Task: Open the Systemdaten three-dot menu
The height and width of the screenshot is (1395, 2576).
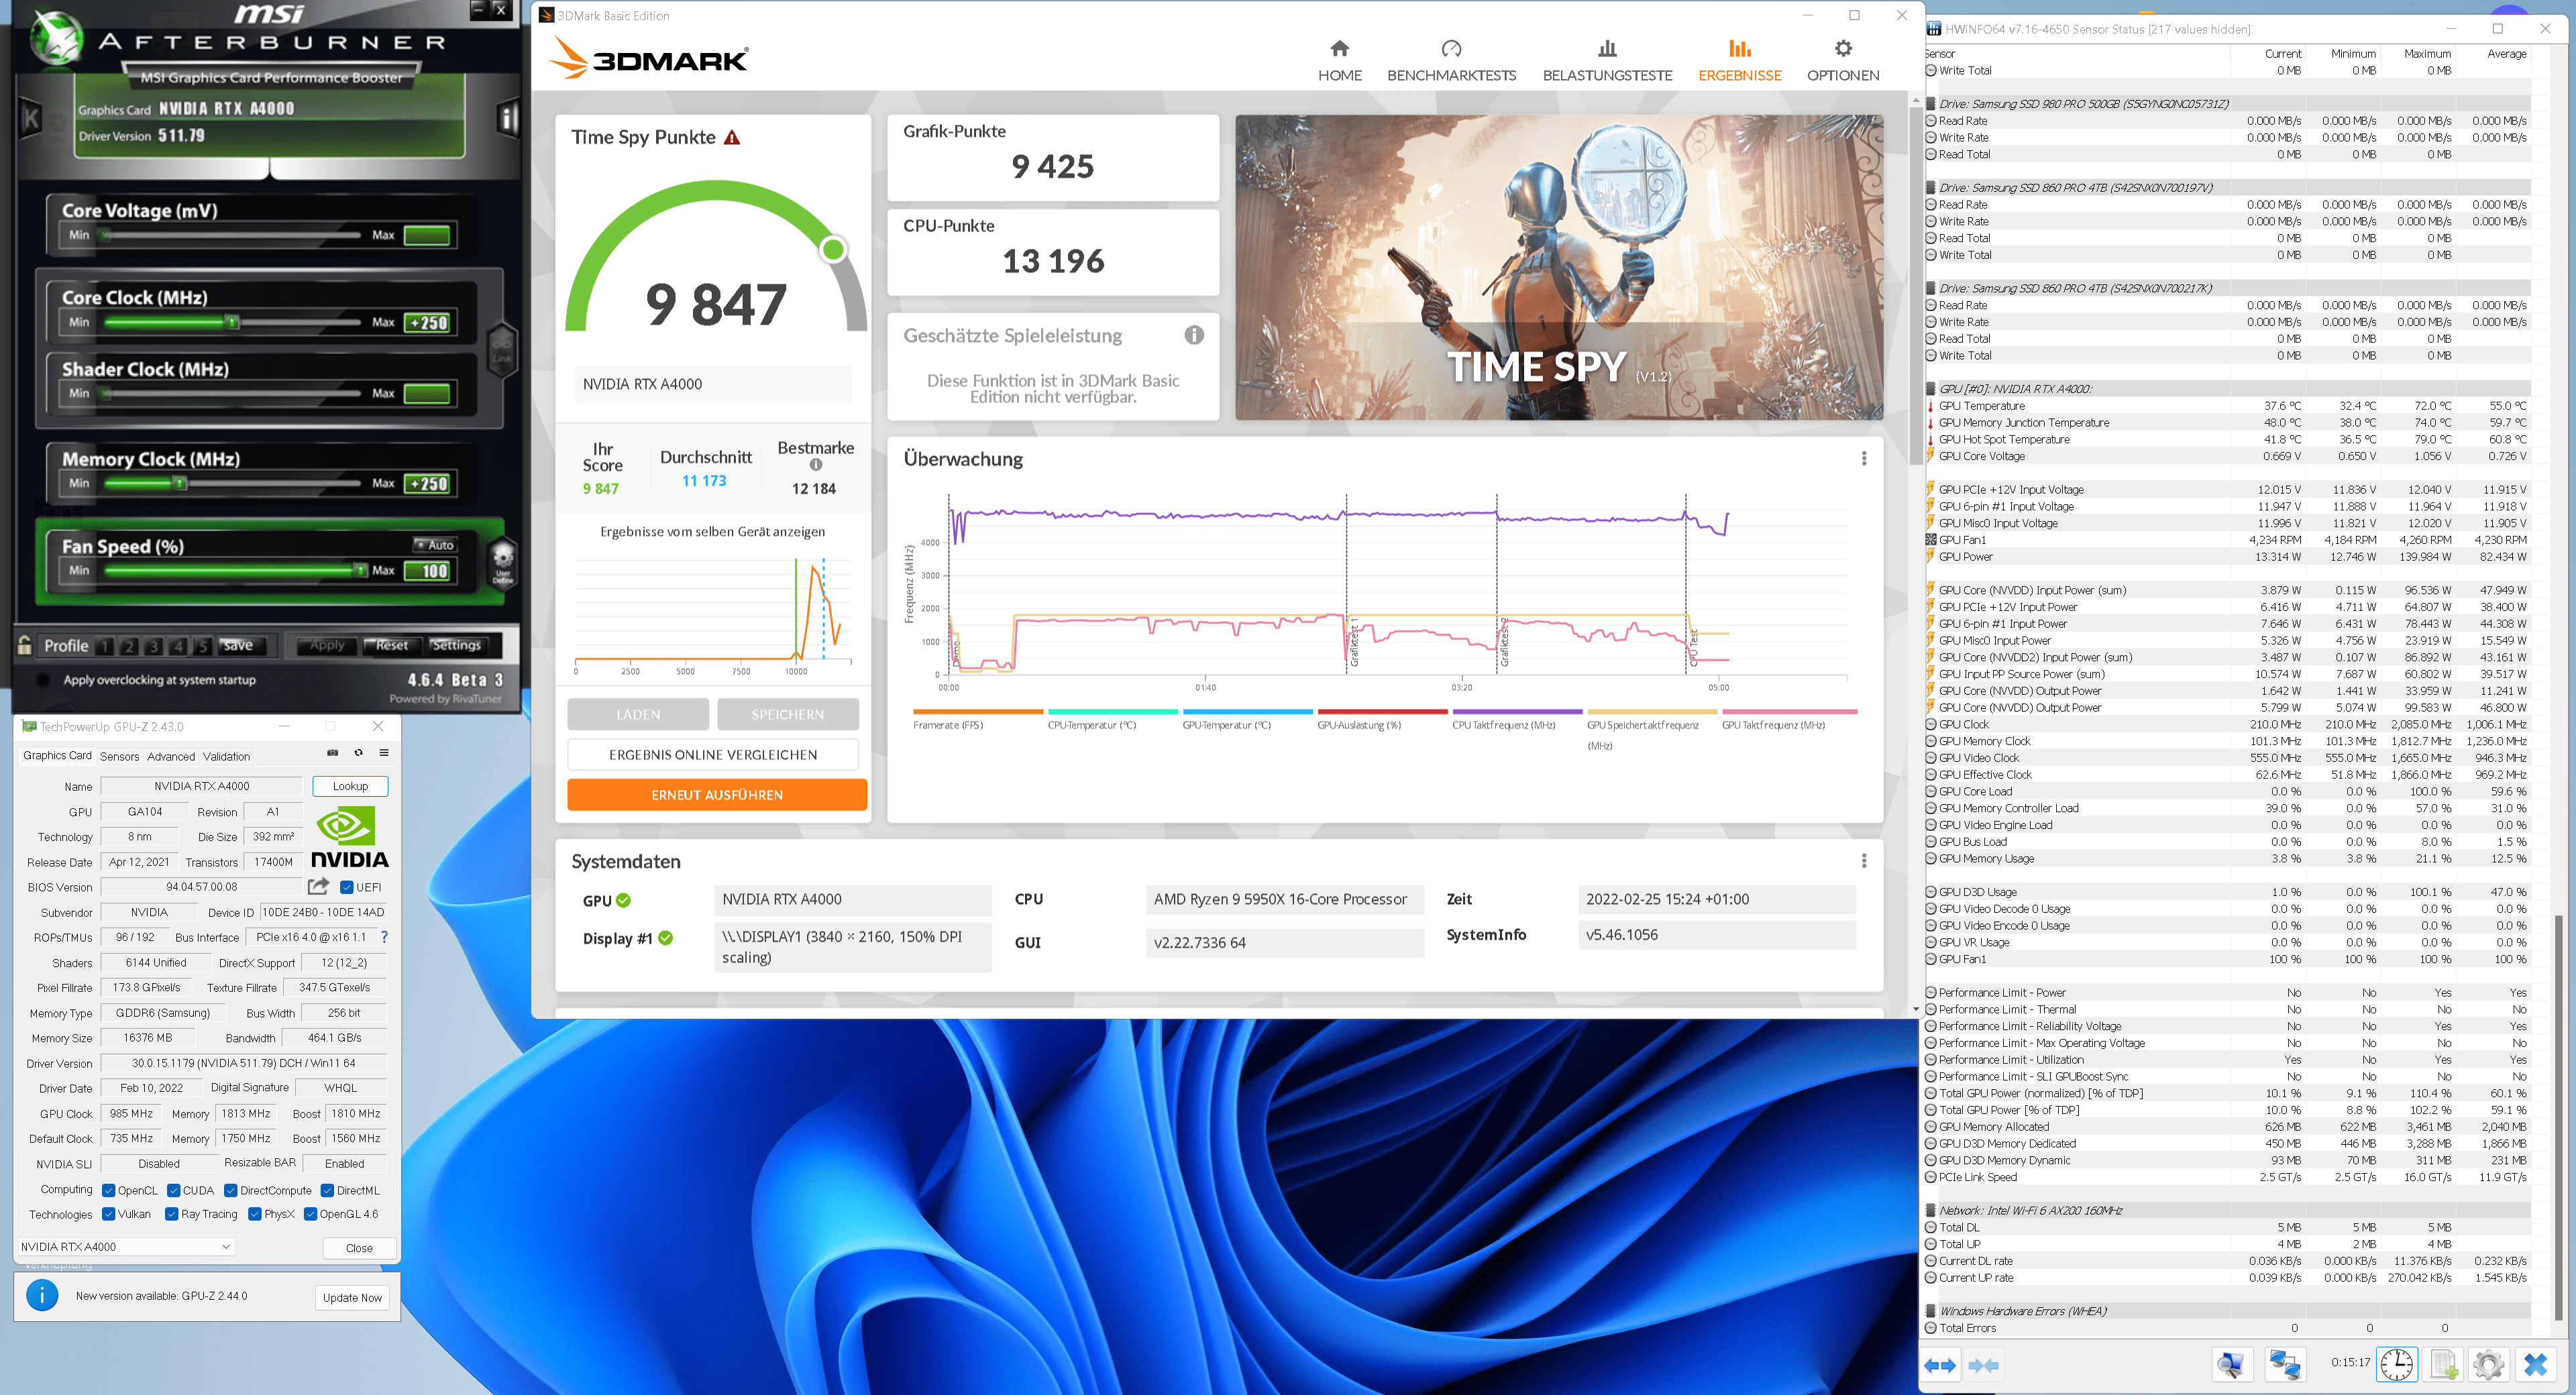Action: pos(1864,861)
